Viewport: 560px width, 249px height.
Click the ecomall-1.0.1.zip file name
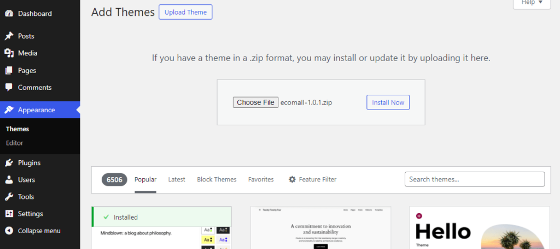click(x=306, y=102)
